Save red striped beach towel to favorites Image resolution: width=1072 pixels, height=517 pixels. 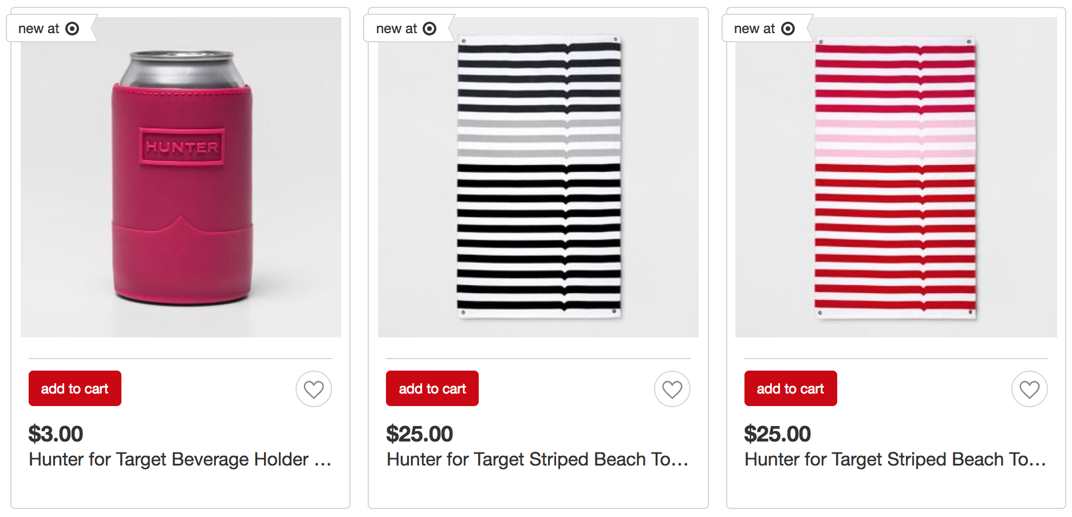1029,389
